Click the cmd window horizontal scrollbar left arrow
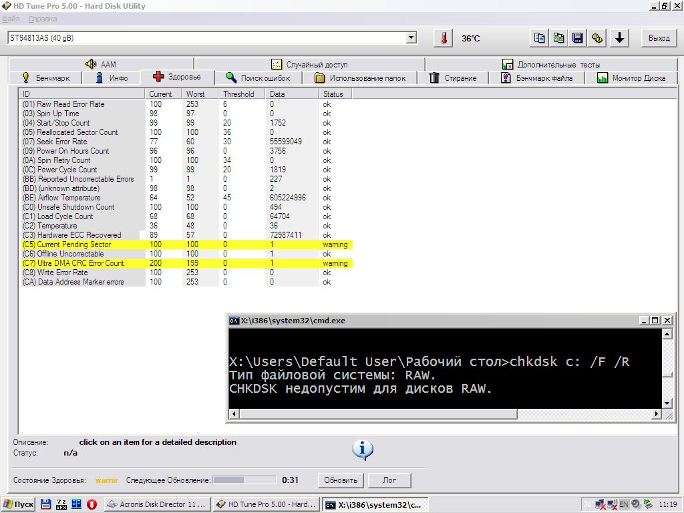The height and width of the screenshot is (513, 684). pyautogui.click(x=234, y=413)
